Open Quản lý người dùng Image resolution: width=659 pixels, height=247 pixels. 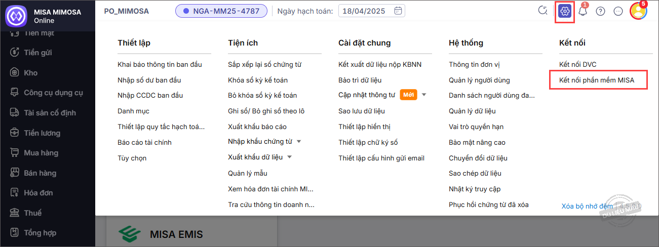click(x=479, y=80)
